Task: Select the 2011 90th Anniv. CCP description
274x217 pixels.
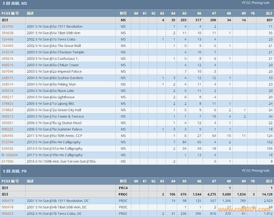Action: [55, 136]
